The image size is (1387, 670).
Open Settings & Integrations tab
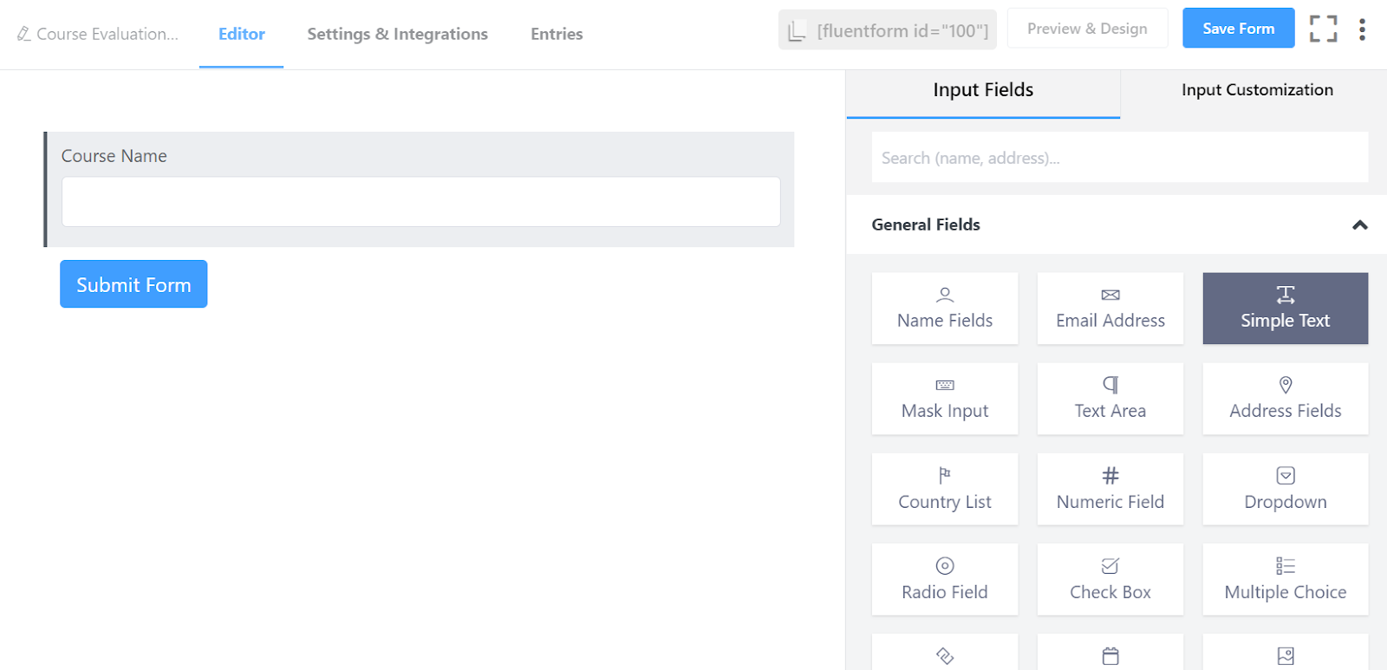[397, 35]
